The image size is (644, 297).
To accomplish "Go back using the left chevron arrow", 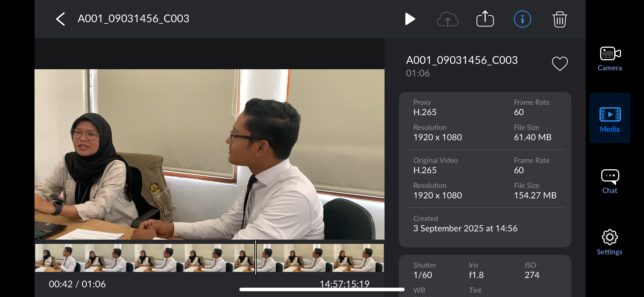I will point(60,19).
